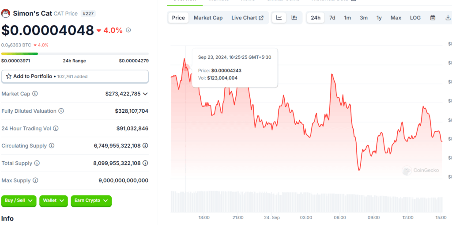
Task: Select the 24h time range
Action: point(316,18)
